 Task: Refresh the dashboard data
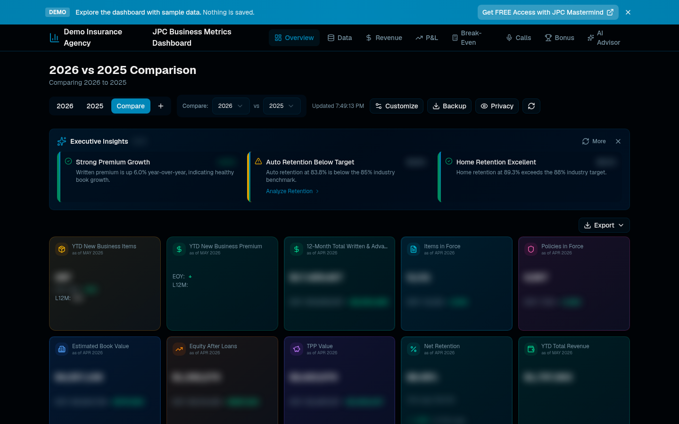click(531, 106)
